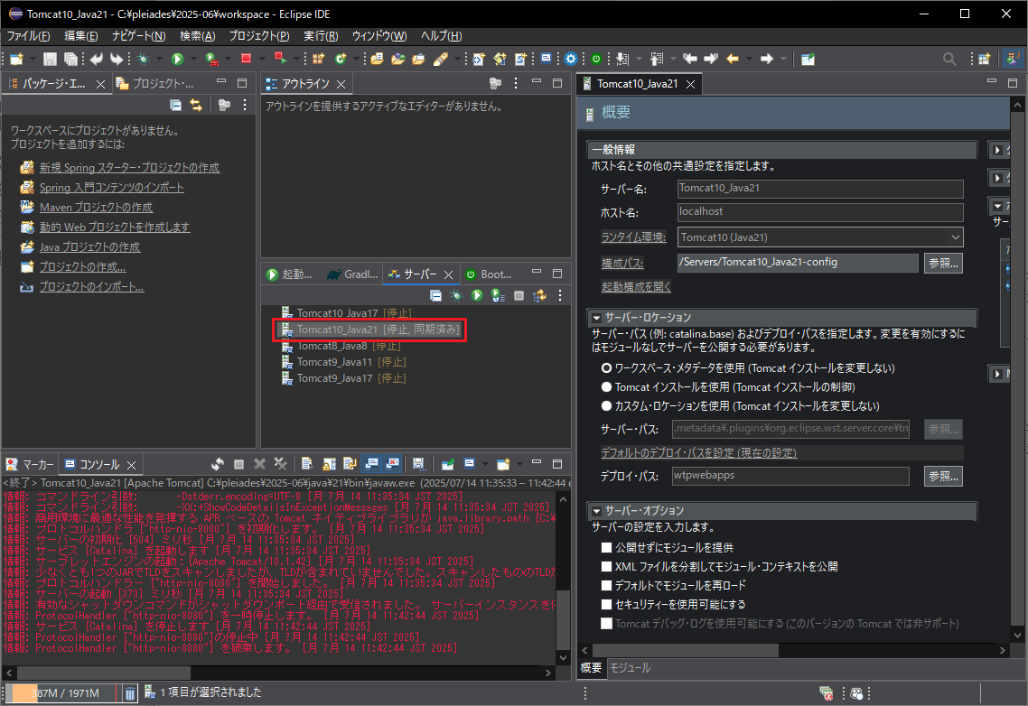1028x706 pixels.
Task: Toggle Link with Editor in Package Explorer
Action: [196, 106]
